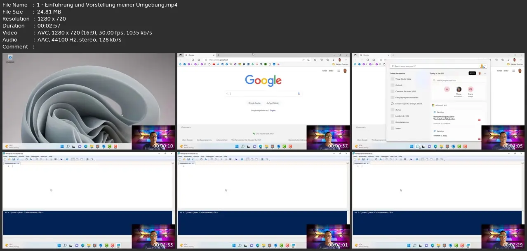Click the taskbar search icon in the 00:01:05 frame

coord(418,146)
